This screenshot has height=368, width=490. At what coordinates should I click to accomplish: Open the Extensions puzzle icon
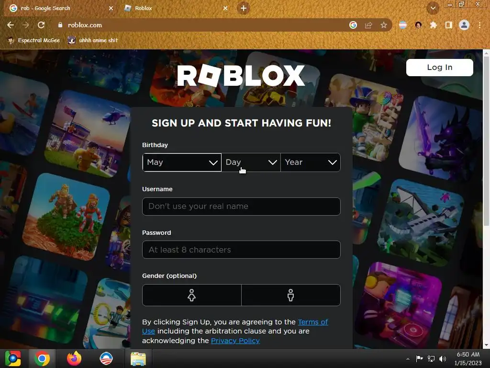coord(433,25)
